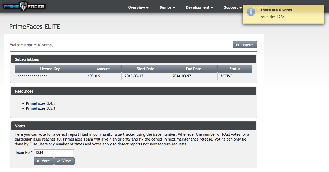329x172 pixels.
Task: Click the Start Date column header
Action: 146,69
